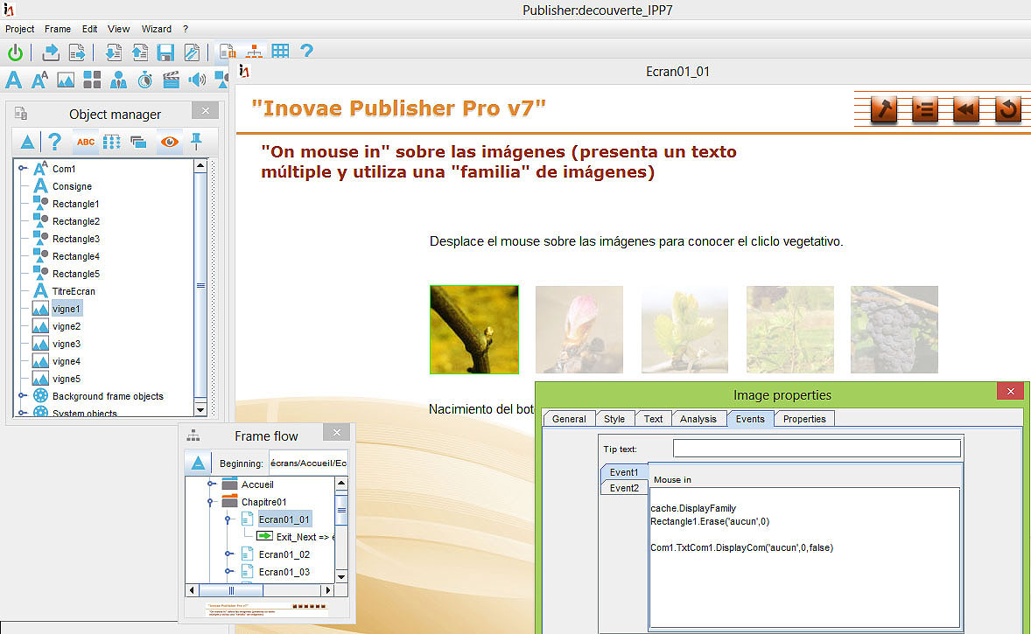This screenshot has height=634, width=1031.
Task: Toggle the Object manager toolbar icon
Action: click(228, 52)
